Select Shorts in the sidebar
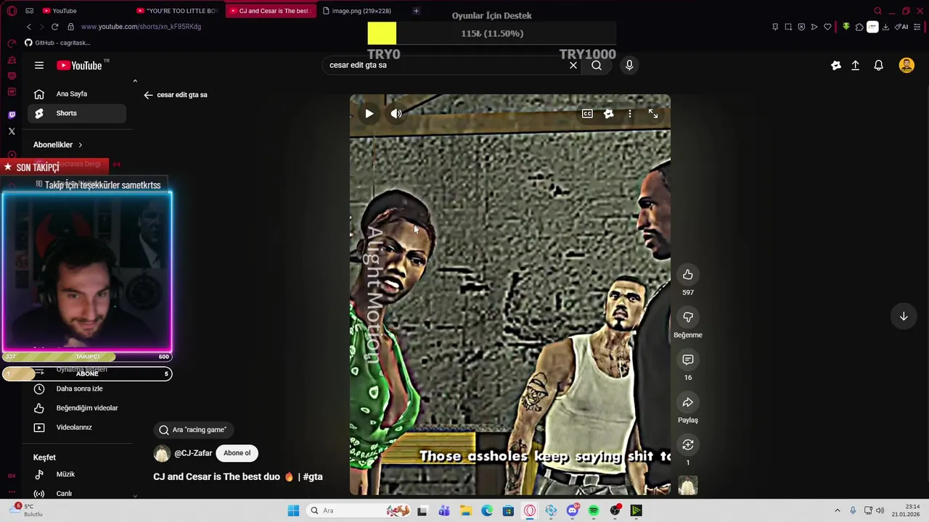The height and width of the screenshot is (522, 929). pos(77,113)
